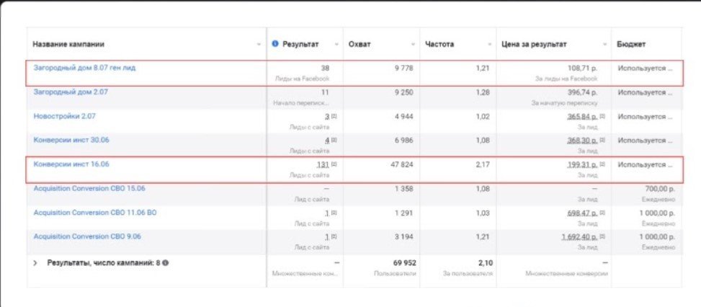
Task: Sort by the Бюджет column header
Action: 631,44
